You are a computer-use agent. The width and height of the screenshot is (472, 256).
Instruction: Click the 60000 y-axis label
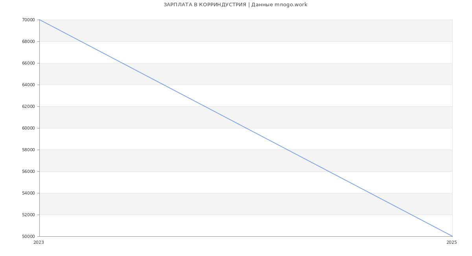click(28, 128)
